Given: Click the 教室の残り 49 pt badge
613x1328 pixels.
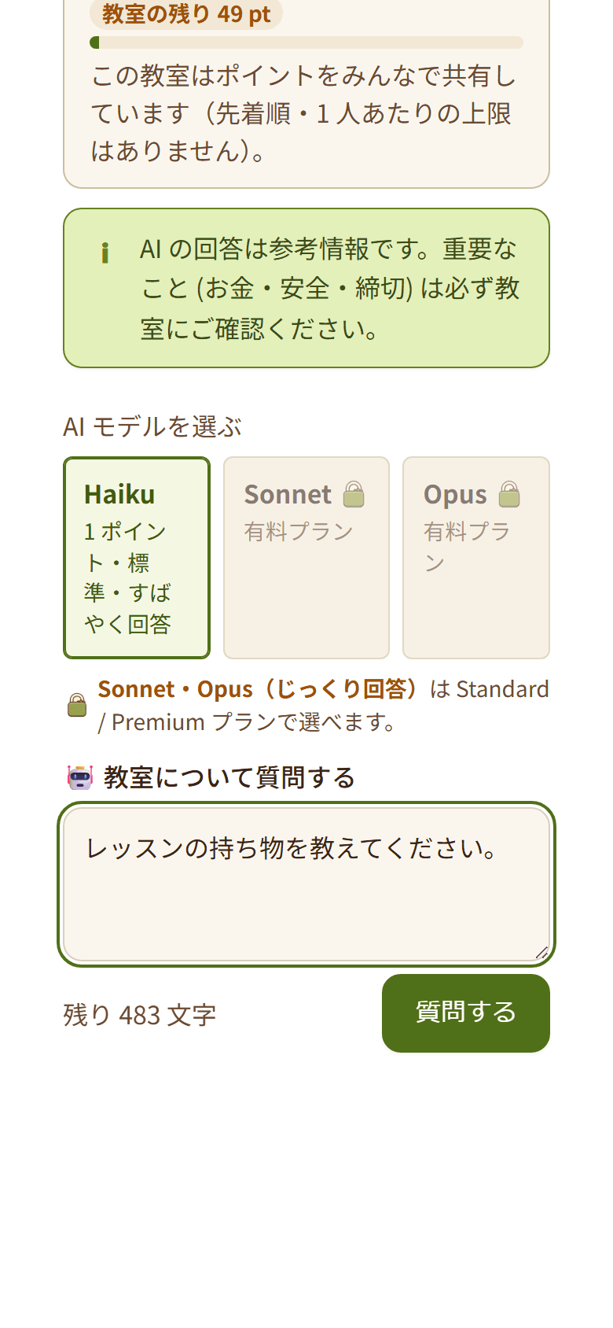Looking at the screenshot, I should click(x=186, y=14).
